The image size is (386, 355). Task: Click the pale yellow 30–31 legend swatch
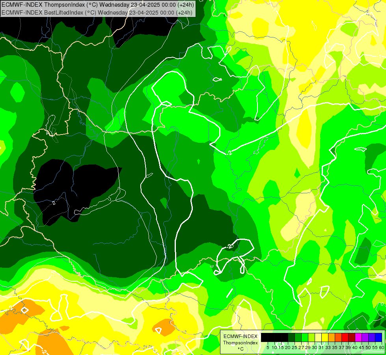318,337
